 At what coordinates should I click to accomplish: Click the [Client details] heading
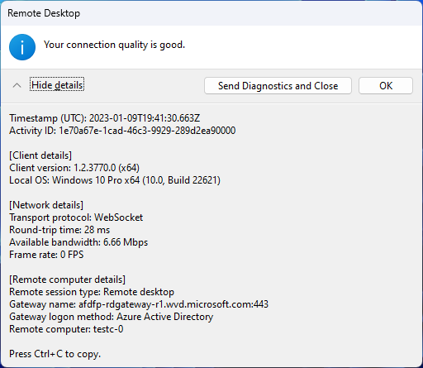(x=40, y=155)
